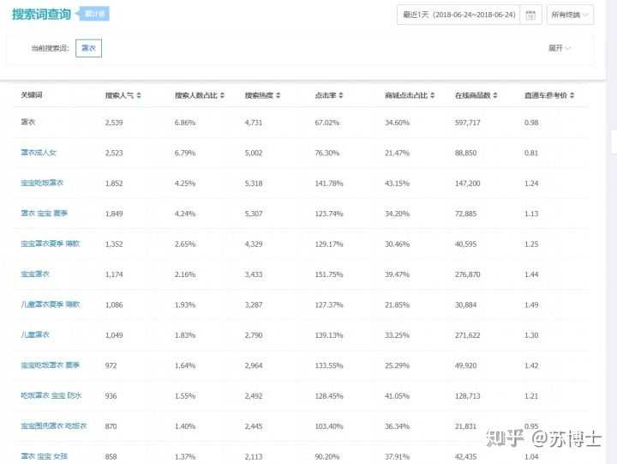
Task: Open keyword link 儿童罩衣夏季 薄款
Action: click(50, 304)
